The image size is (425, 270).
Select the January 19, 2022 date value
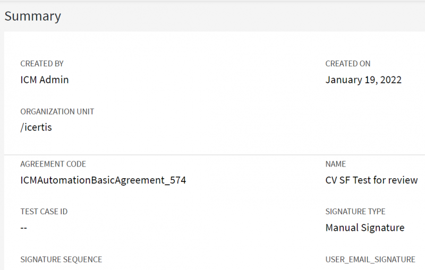[x=363, y=80]
